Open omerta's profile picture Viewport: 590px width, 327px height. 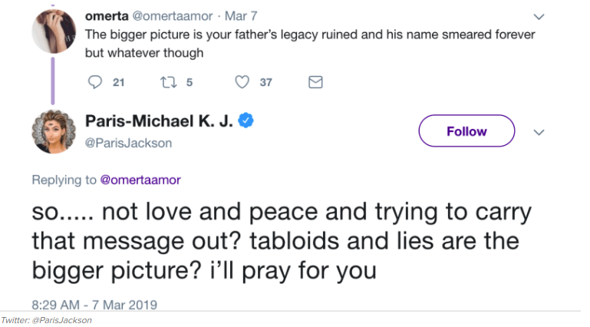coord(53,32)
